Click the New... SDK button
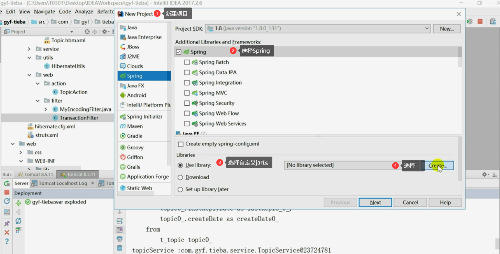Viewport: 500px width, 254px height. pos(447,29)
